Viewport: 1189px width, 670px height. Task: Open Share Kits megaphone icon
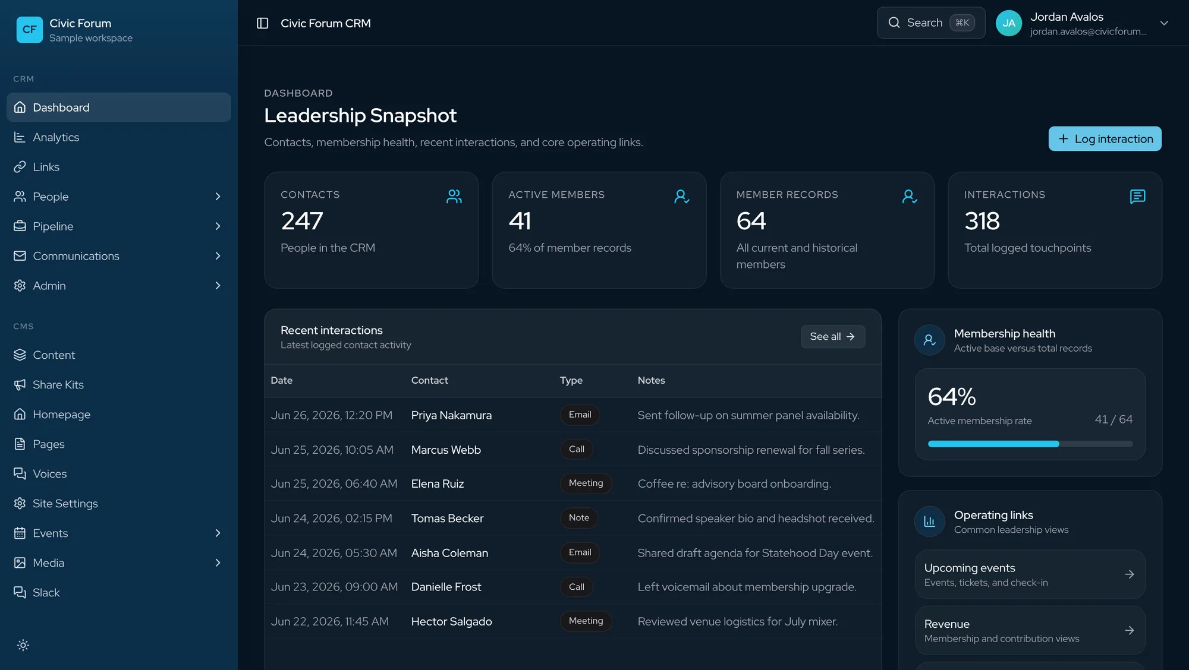point(20,385)
